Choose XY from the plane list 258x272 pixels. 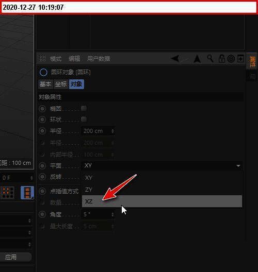coord(162,178)
